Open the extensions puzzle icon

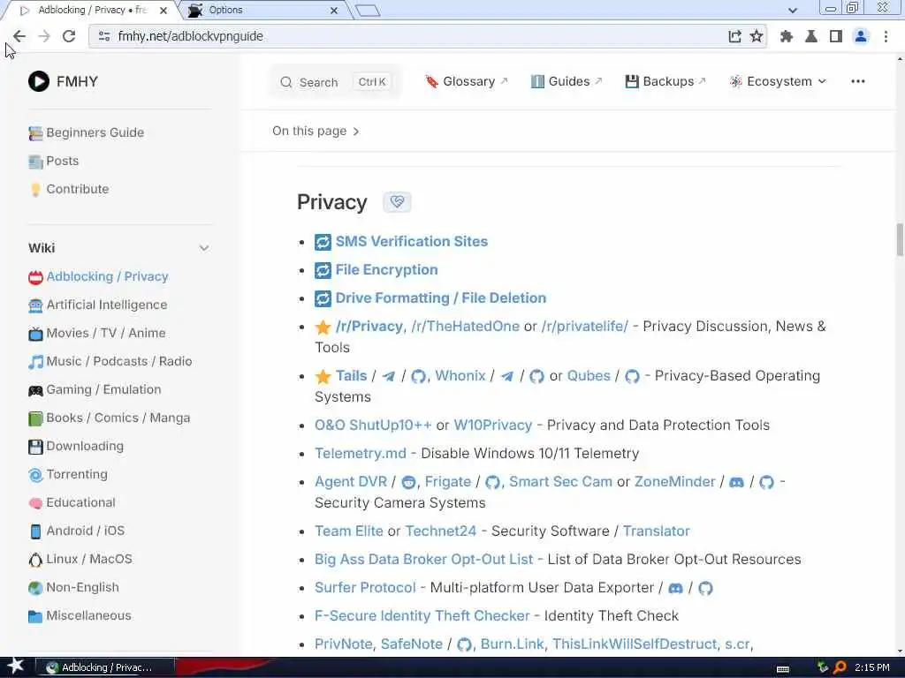pos(786,36)
